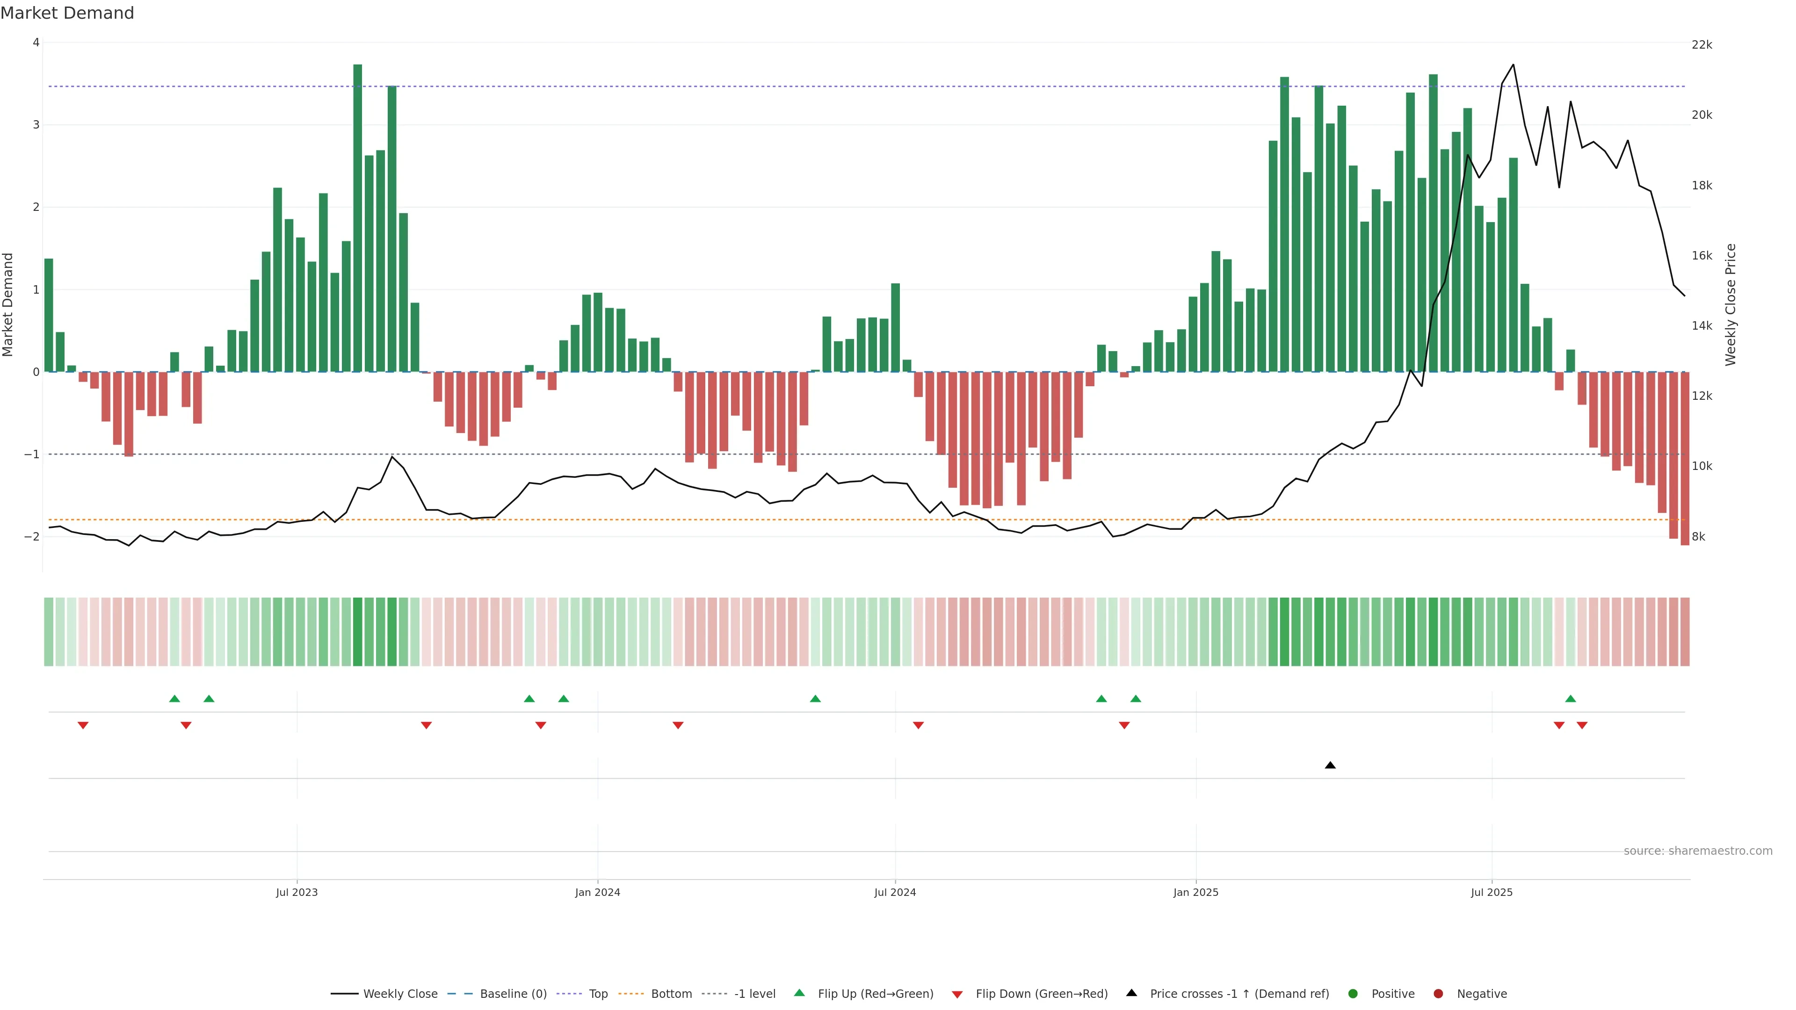Click the Positive green circle legend icon
The image size is (1796, 1010).
(x=1353, y=994)
